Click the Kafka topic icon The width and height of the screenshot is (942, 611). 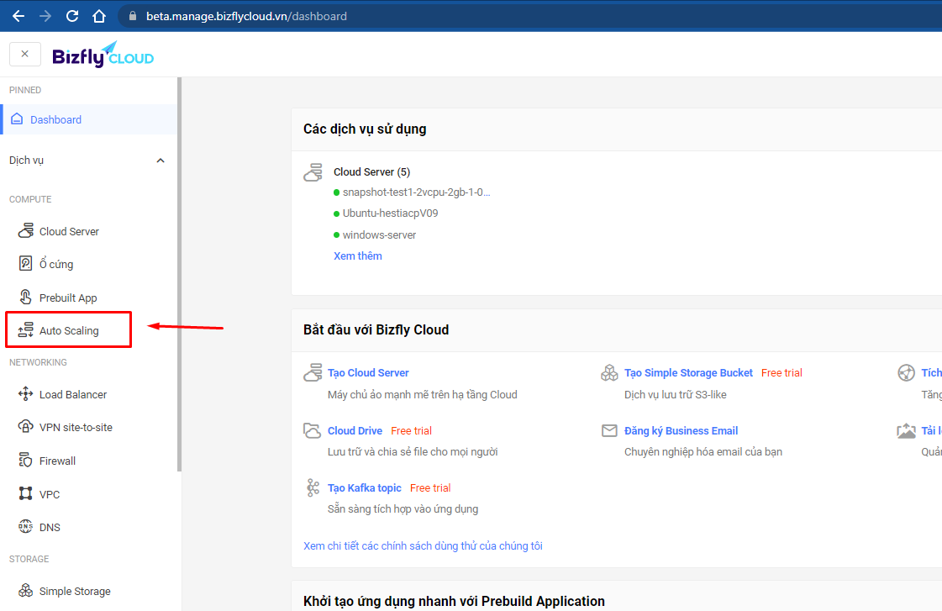313,487
